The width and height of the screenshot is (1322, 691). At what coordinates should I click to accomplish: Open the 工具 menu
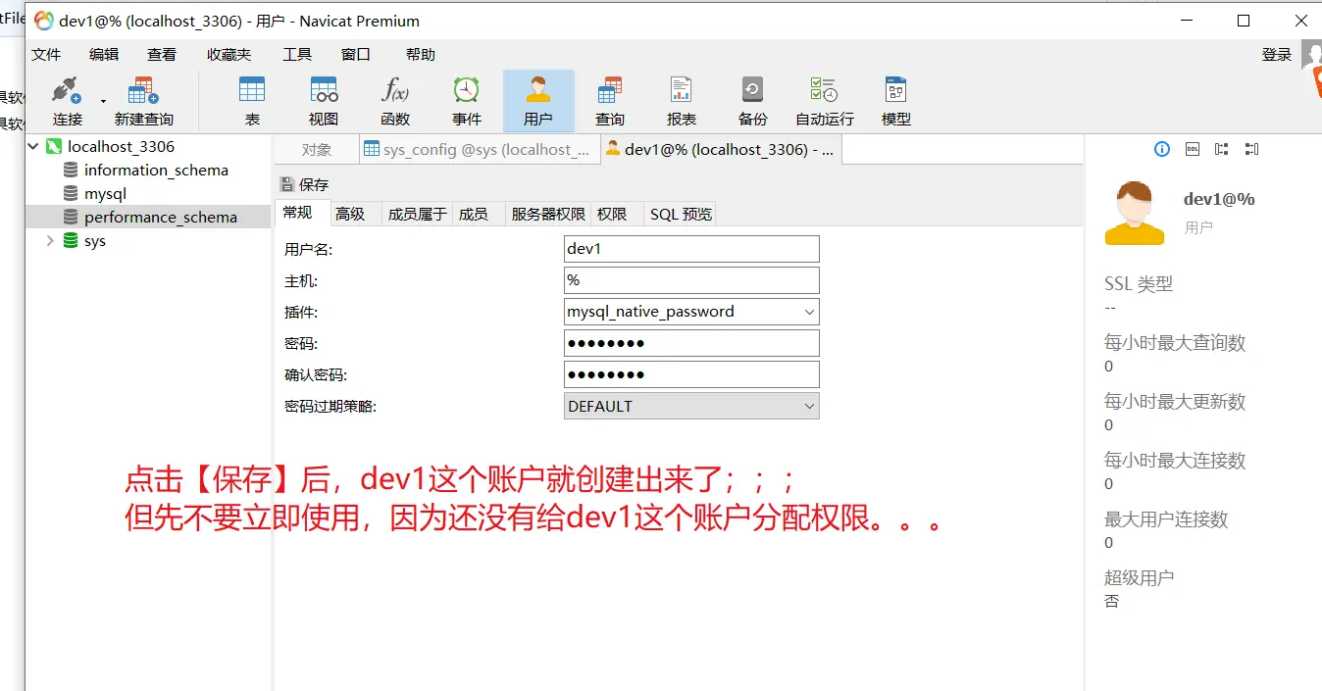click(x=297, y=55)
